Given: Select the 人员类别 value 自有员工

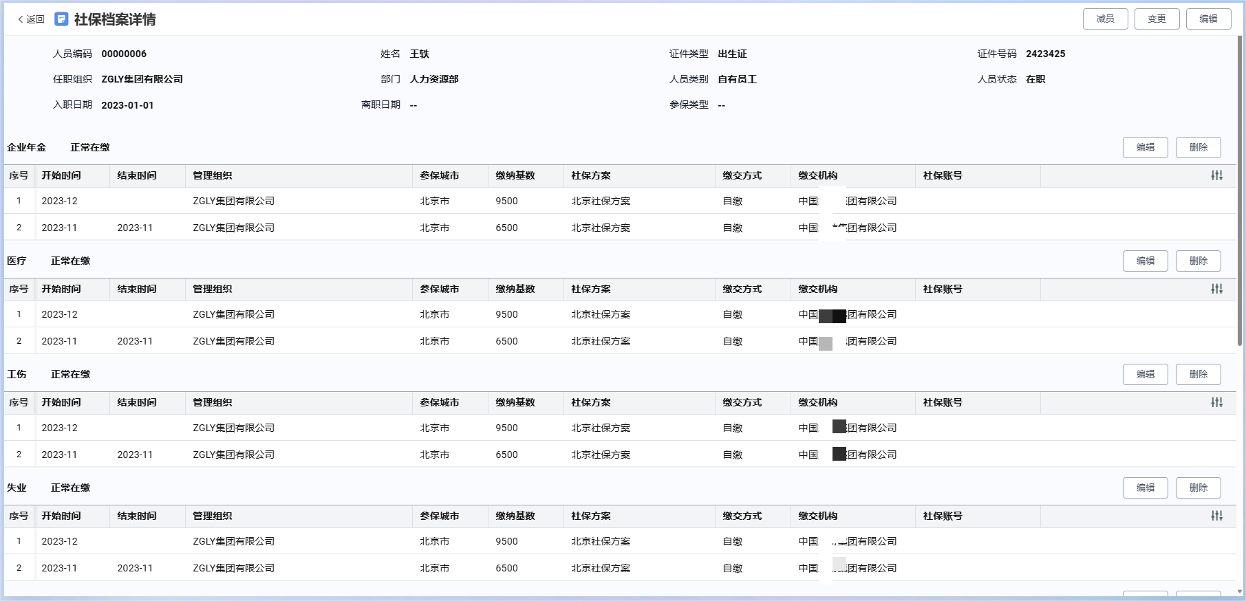Looking at the screenshot, I should (x=737, y=79).
